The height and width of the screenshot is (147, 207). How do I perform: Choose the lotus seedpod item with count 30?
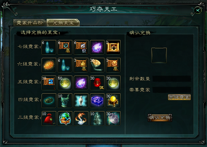pyautogui.click(x=97, y=65)
